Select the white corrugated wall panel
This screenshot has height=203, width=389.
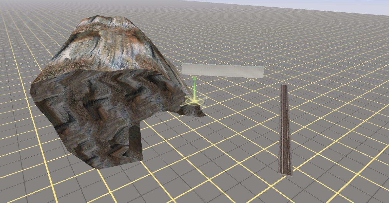pyautogui.click(x=223, y=70)
